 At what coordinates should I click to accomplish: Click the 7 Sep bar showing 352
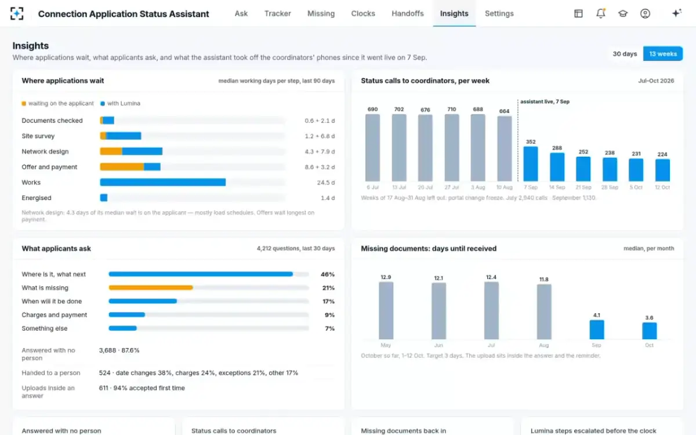coord(531,164)
